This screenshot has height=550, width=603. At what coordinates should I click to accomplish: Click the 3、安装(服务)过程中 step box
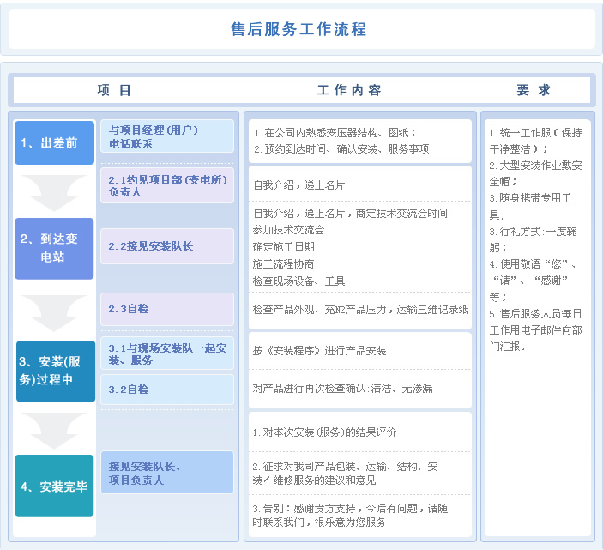tap(56, 371)
